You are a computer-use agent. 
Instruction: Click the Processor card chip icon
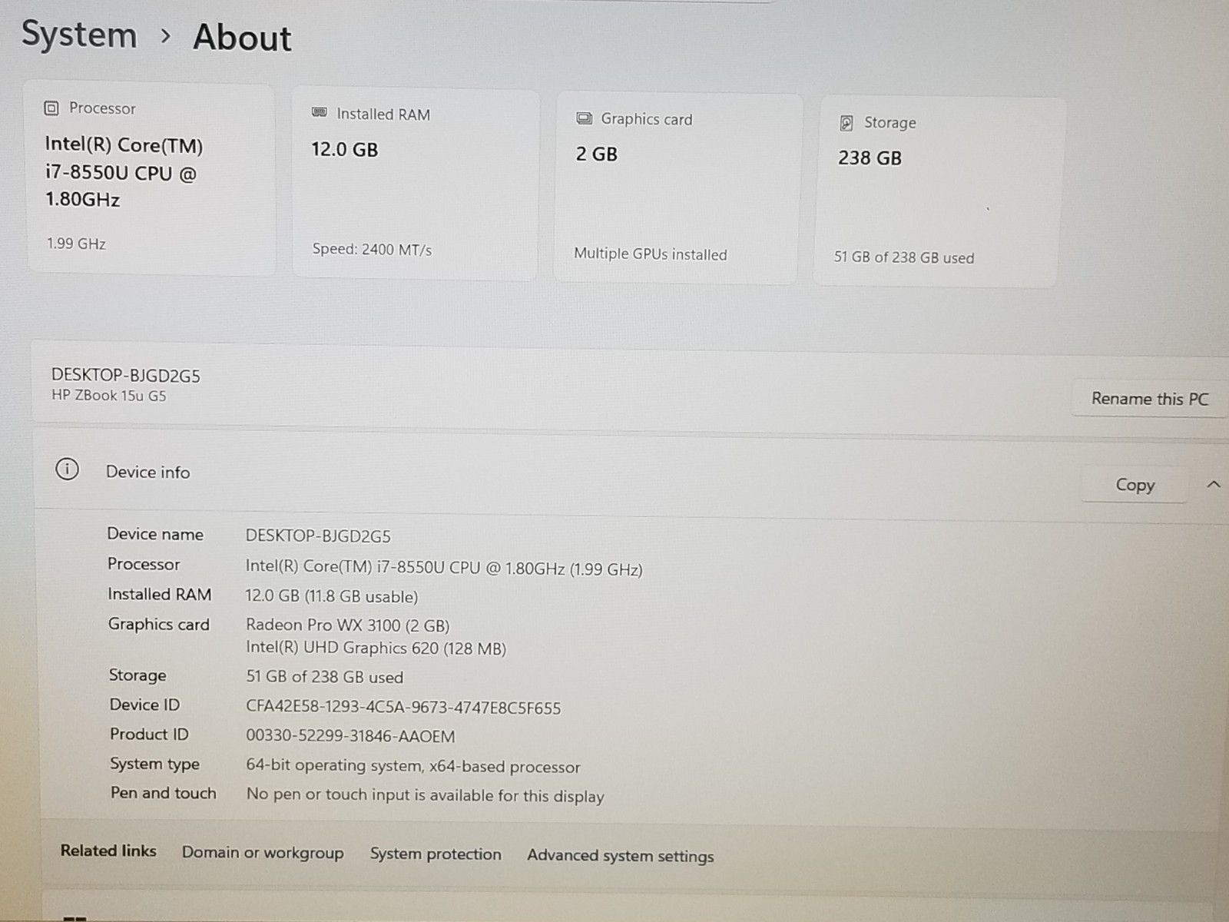click(51, 108)
